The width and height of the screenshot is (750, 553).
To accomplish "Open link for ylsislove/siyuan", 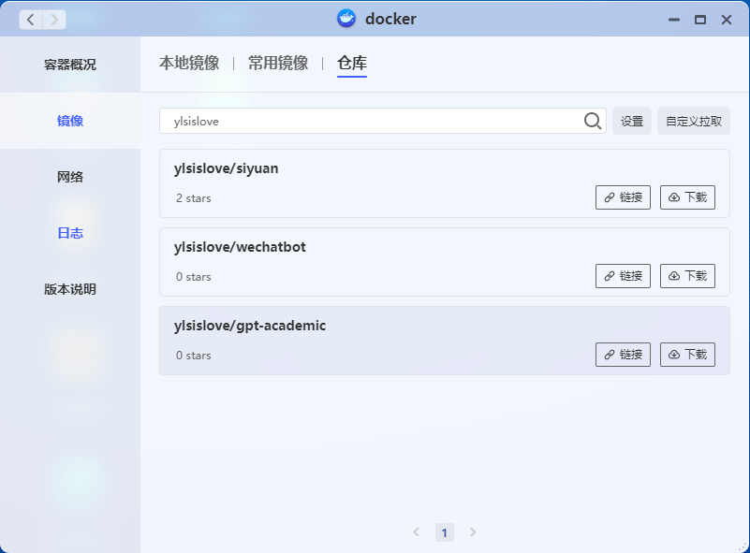I will (623, 197).
